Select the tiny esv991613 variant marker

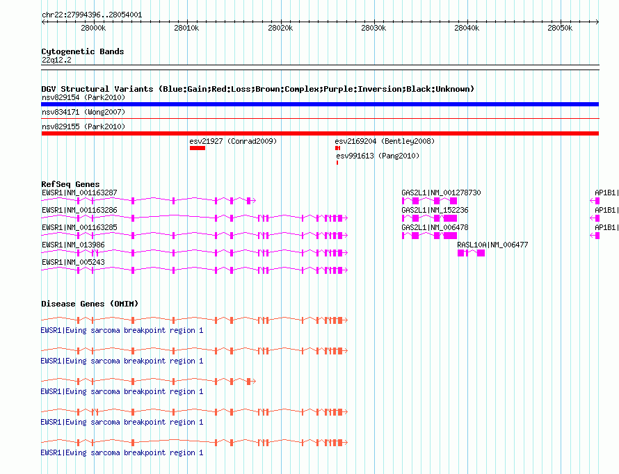click(x=337, y=163)
